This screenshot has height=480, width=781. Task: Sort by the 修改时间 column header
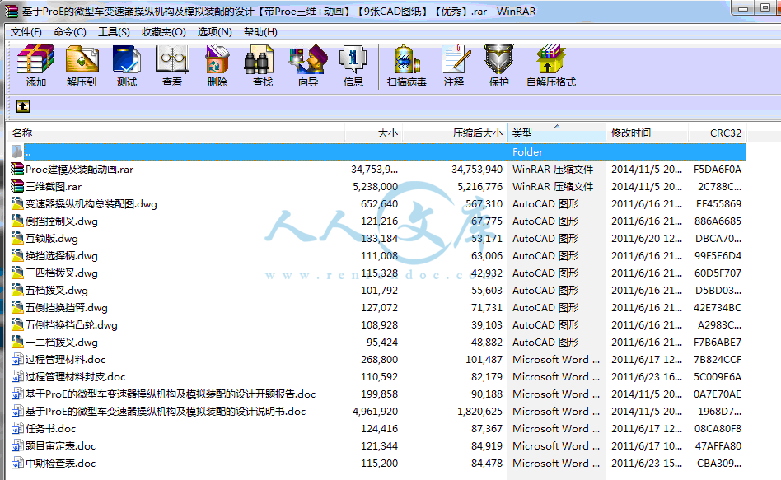[647, 133]
